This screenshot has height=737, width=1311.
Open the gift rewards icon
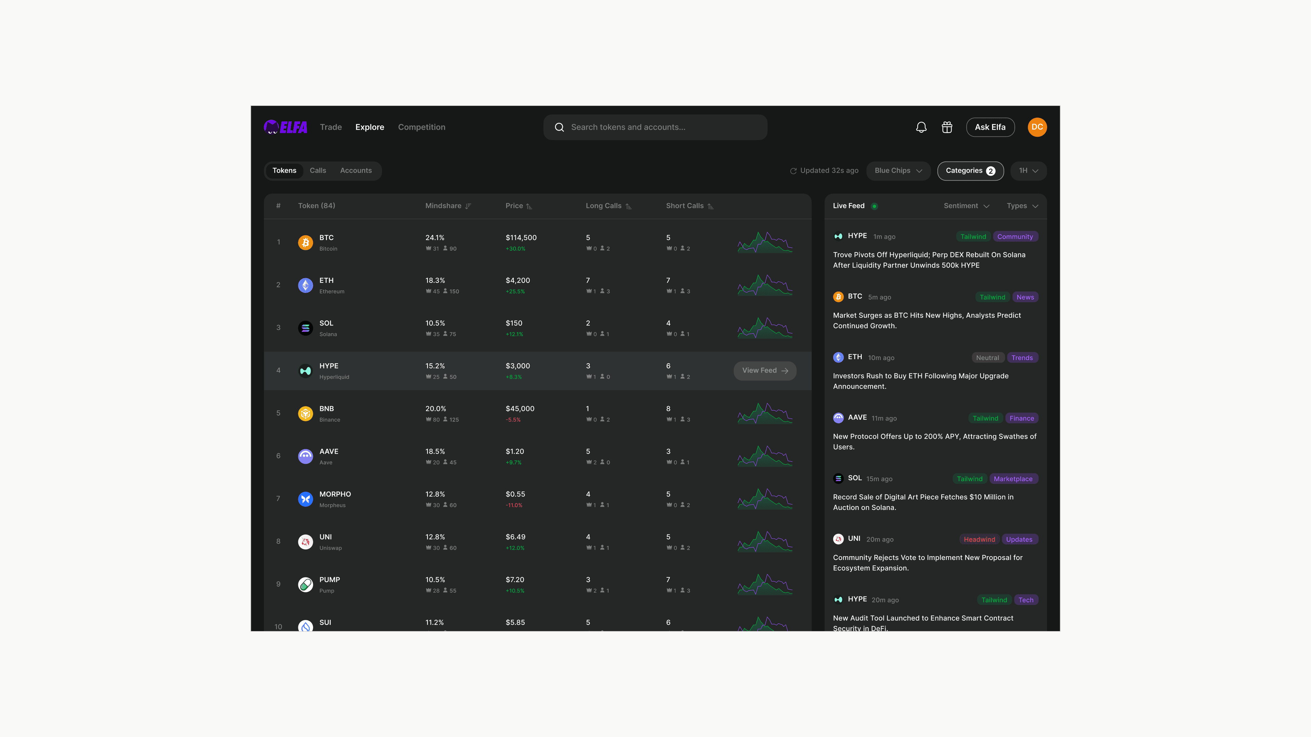click(x=947, y=127)
